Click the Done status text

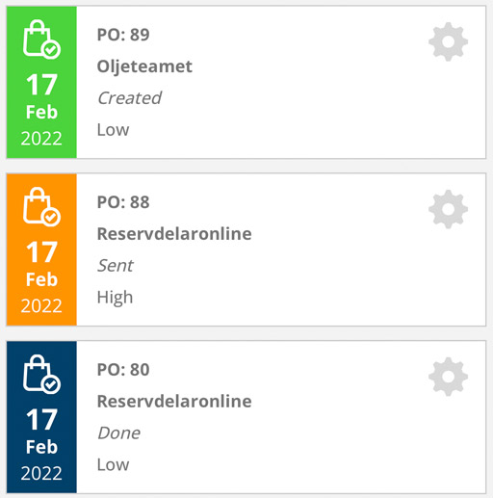click(119, 433)
